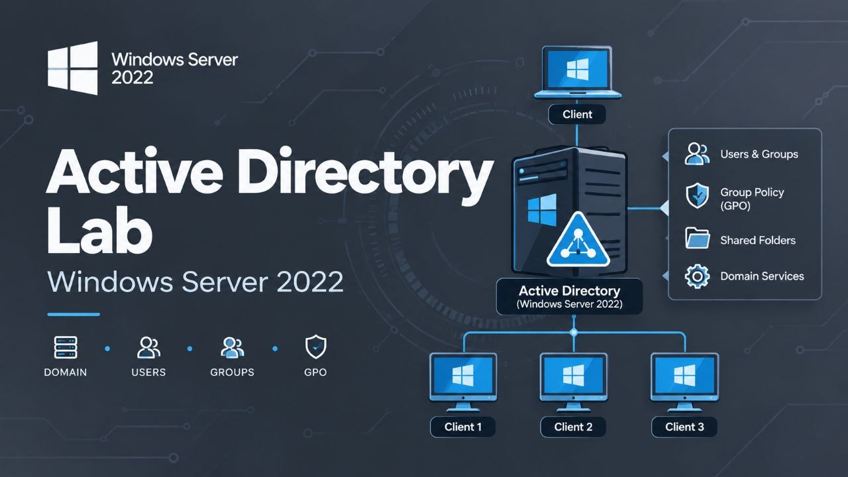Click the Active Directory (Windows Server 2022) label box

coord(570,297)
